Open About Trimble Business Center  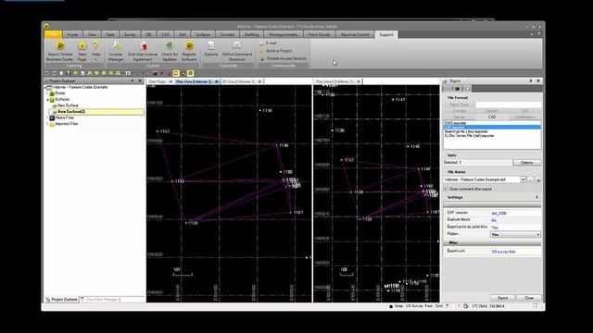59,51
